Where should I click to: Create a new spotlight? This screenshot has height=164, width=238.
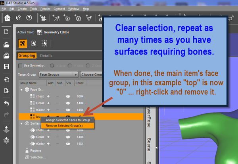point(89,18)
